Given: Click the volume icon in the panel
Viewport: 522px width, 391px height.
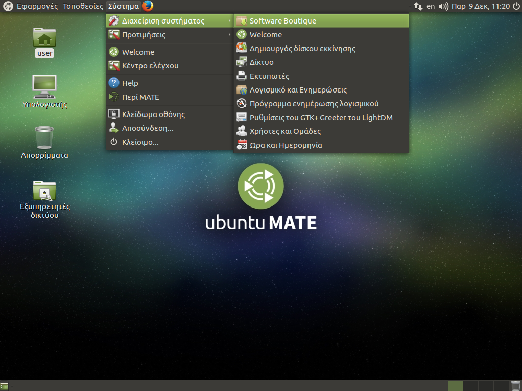Looking at the screenshot, I should point(443,6).
